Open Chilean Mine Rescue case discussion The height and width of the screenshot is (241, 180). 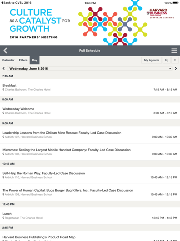click(x=90, y=135)
